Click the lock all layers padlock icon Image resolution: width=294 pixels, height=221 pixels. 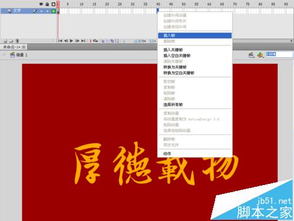click(47, 4)
